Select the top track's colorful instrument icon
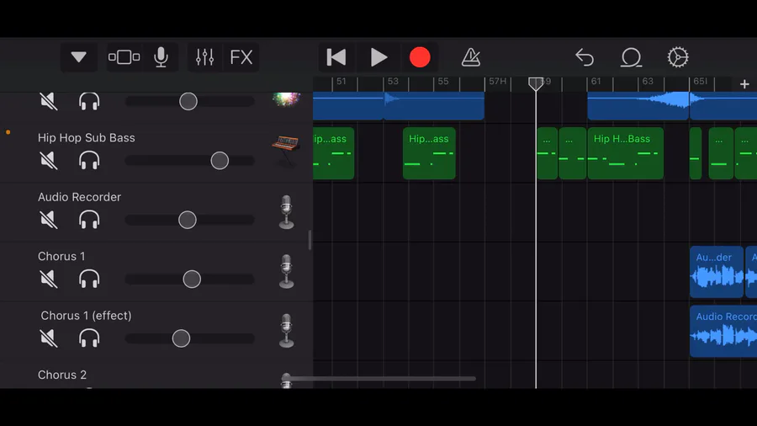This screenshot has width=757, height=426. tap(286, 99)
